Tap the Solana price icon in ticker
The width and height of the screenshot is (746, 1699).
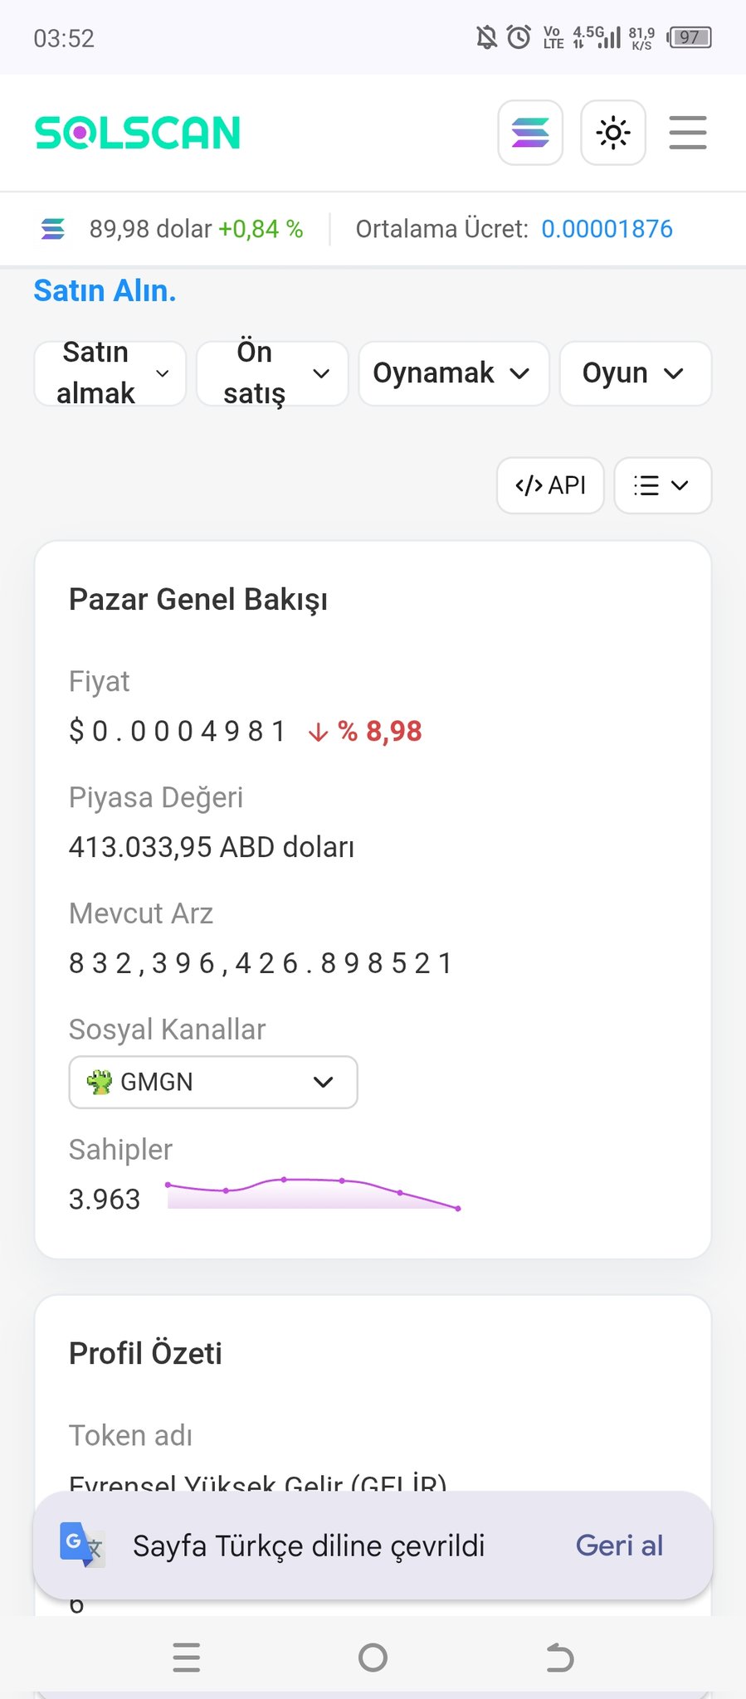[53, 229]
